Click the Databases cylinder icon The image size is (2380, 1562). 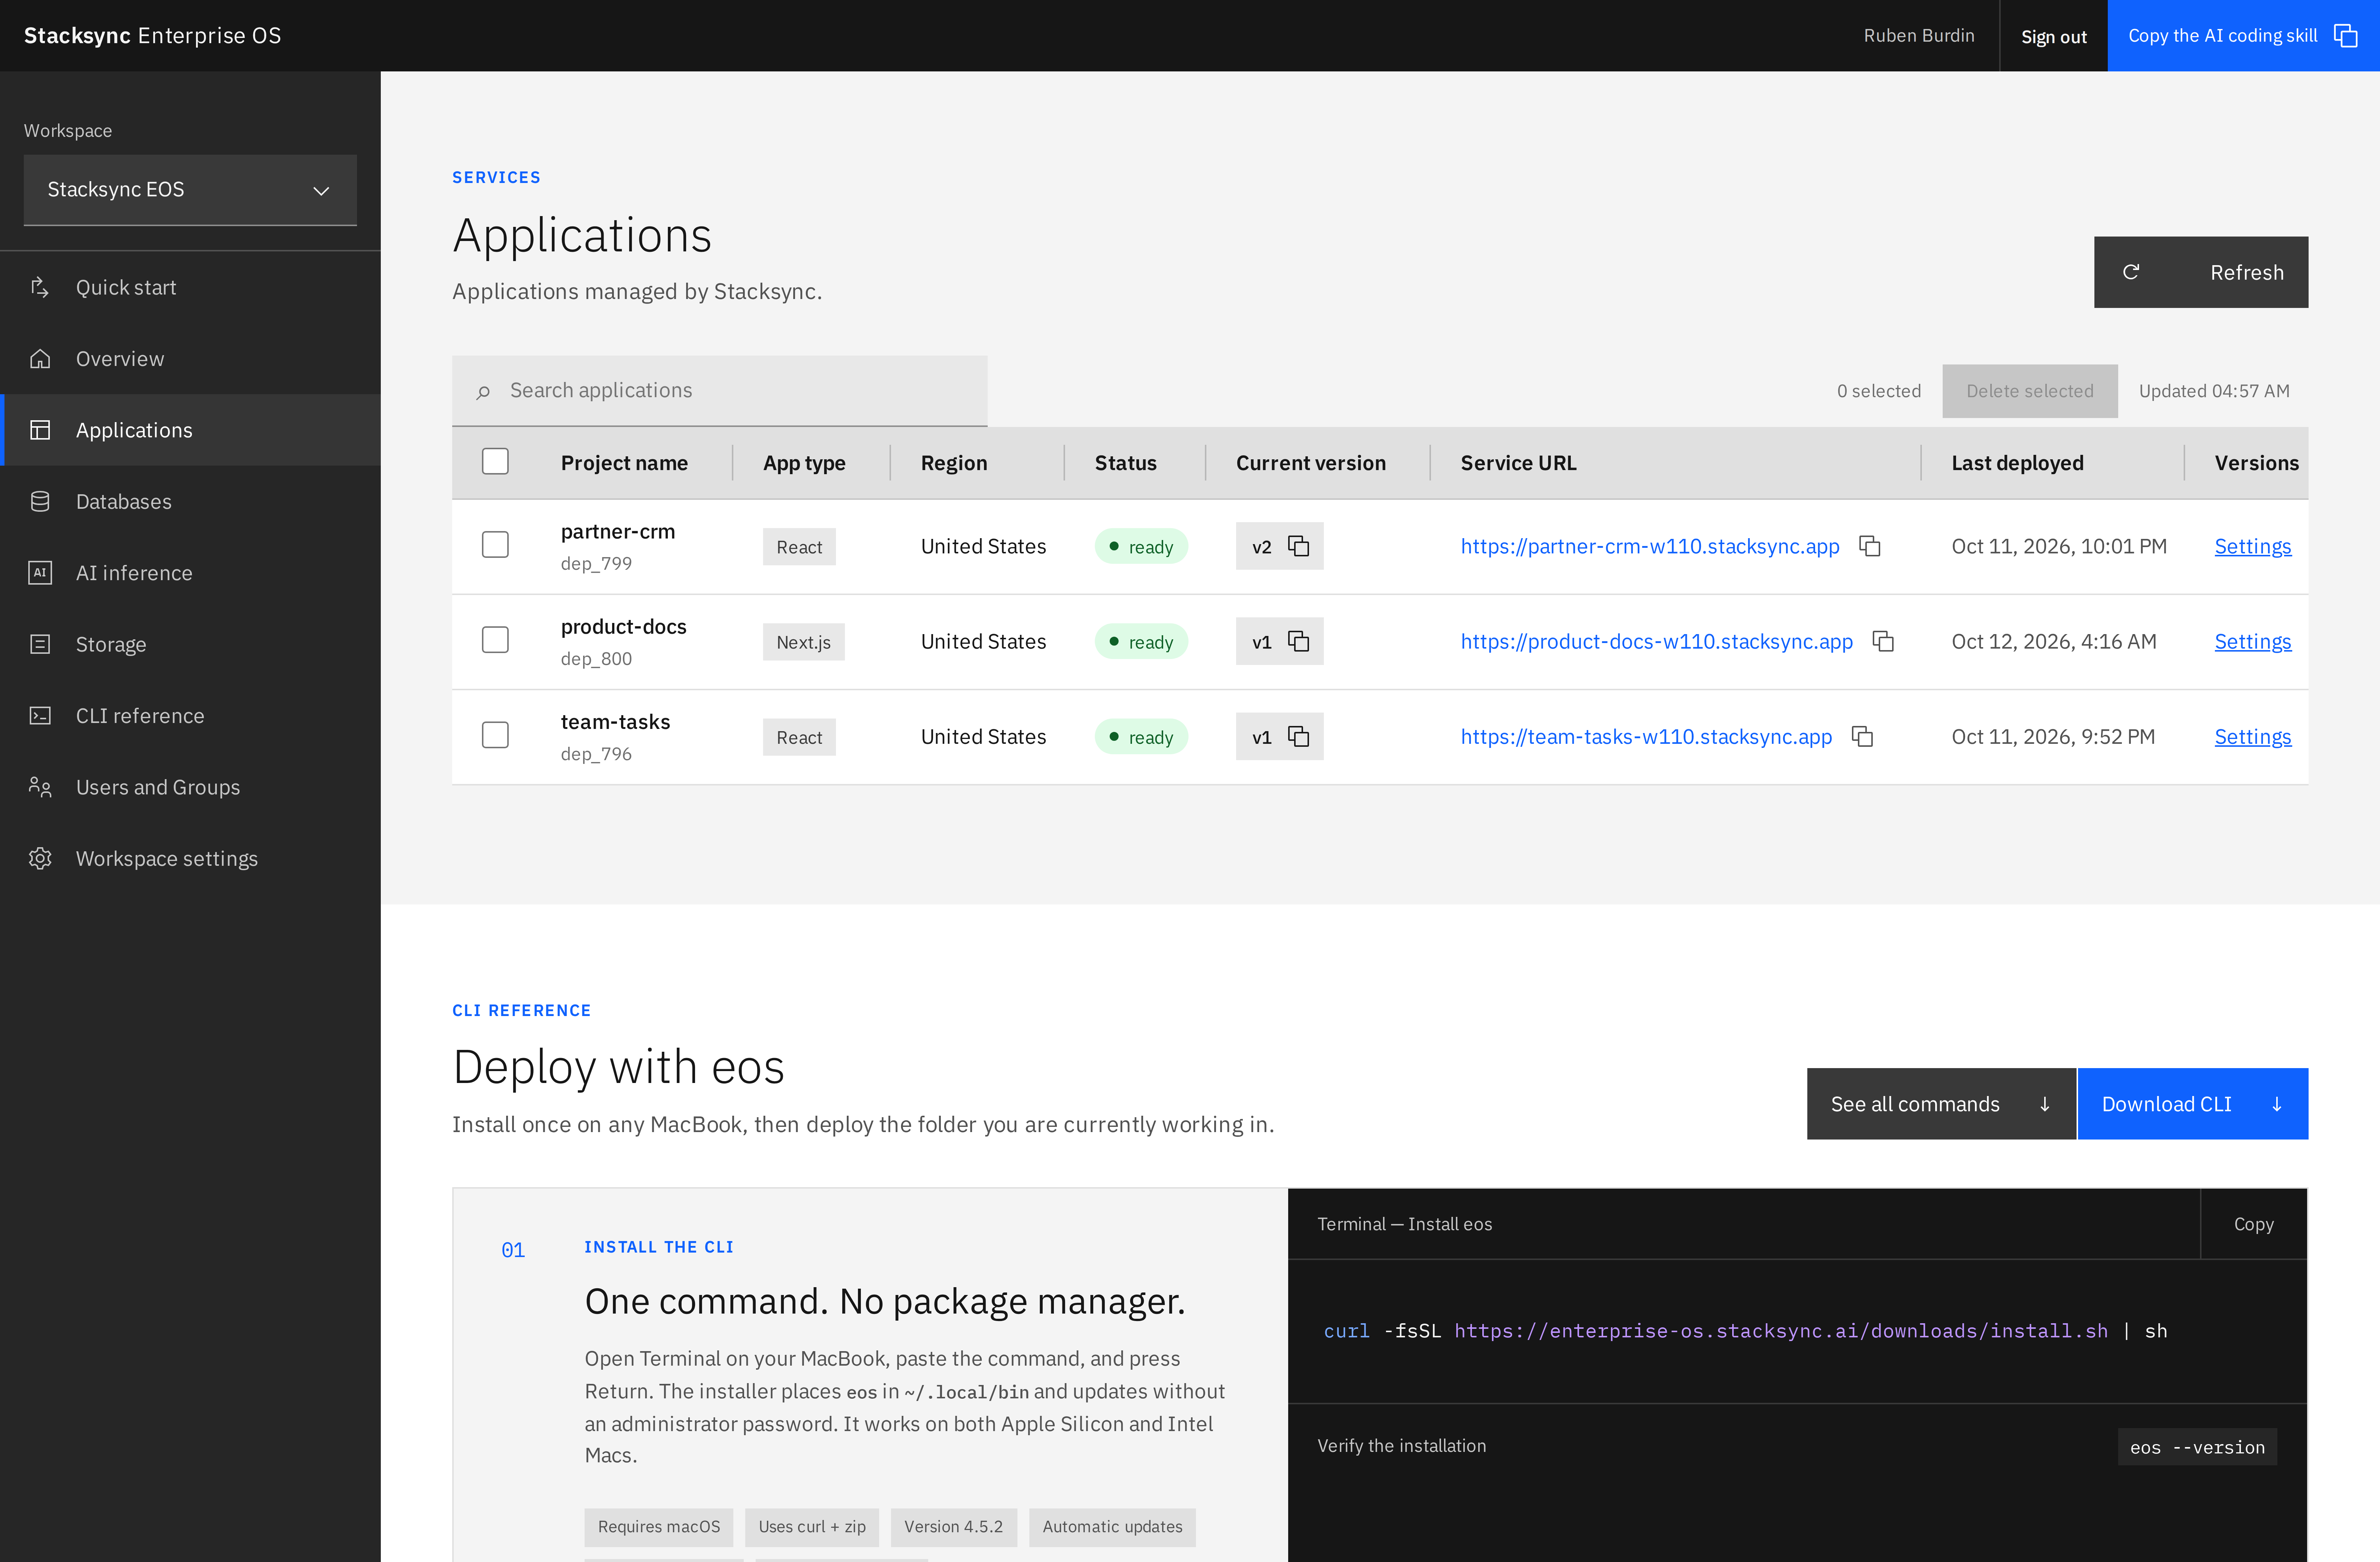(x=40, y=501)
